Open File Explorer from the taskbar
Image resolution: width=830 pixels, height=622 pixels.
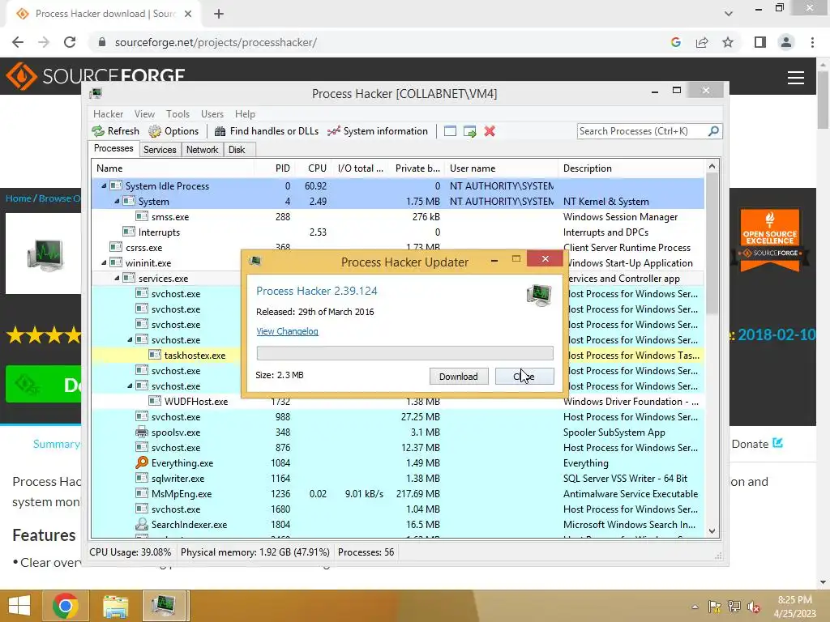[115, 606]
